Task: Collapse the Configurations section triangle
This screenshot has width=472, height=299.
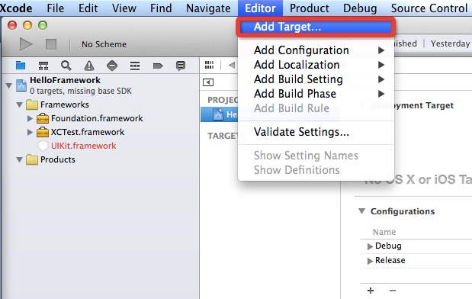Action: coord(362,211)
